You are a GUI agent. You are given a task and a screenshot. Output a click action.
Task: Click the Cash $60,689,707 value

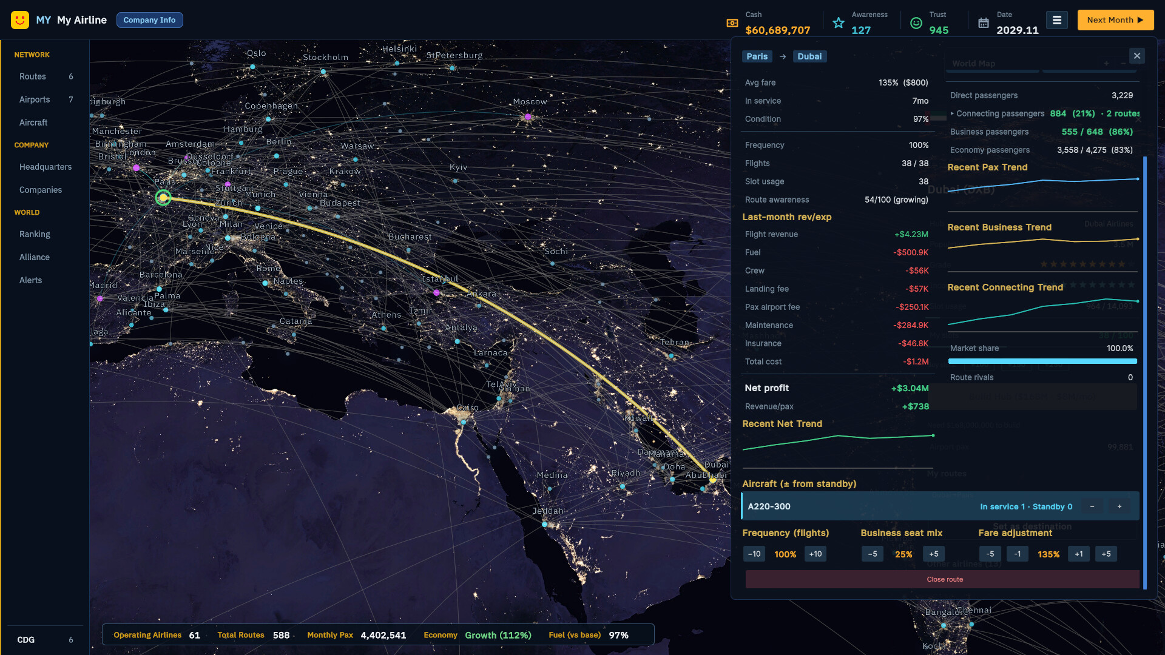(x=777, y=30)
